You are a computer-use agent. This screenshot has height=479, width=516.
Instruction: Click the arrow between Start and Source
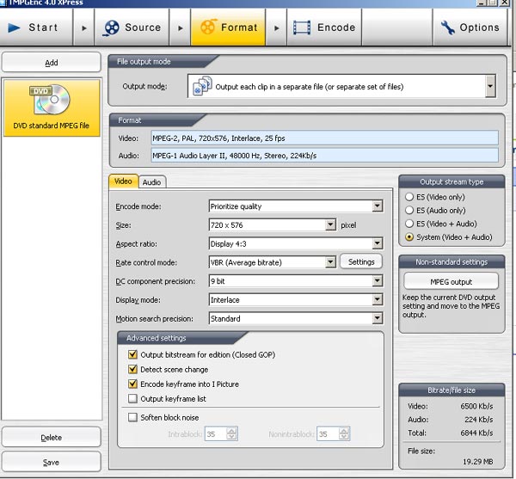click(x=83, y=28)
